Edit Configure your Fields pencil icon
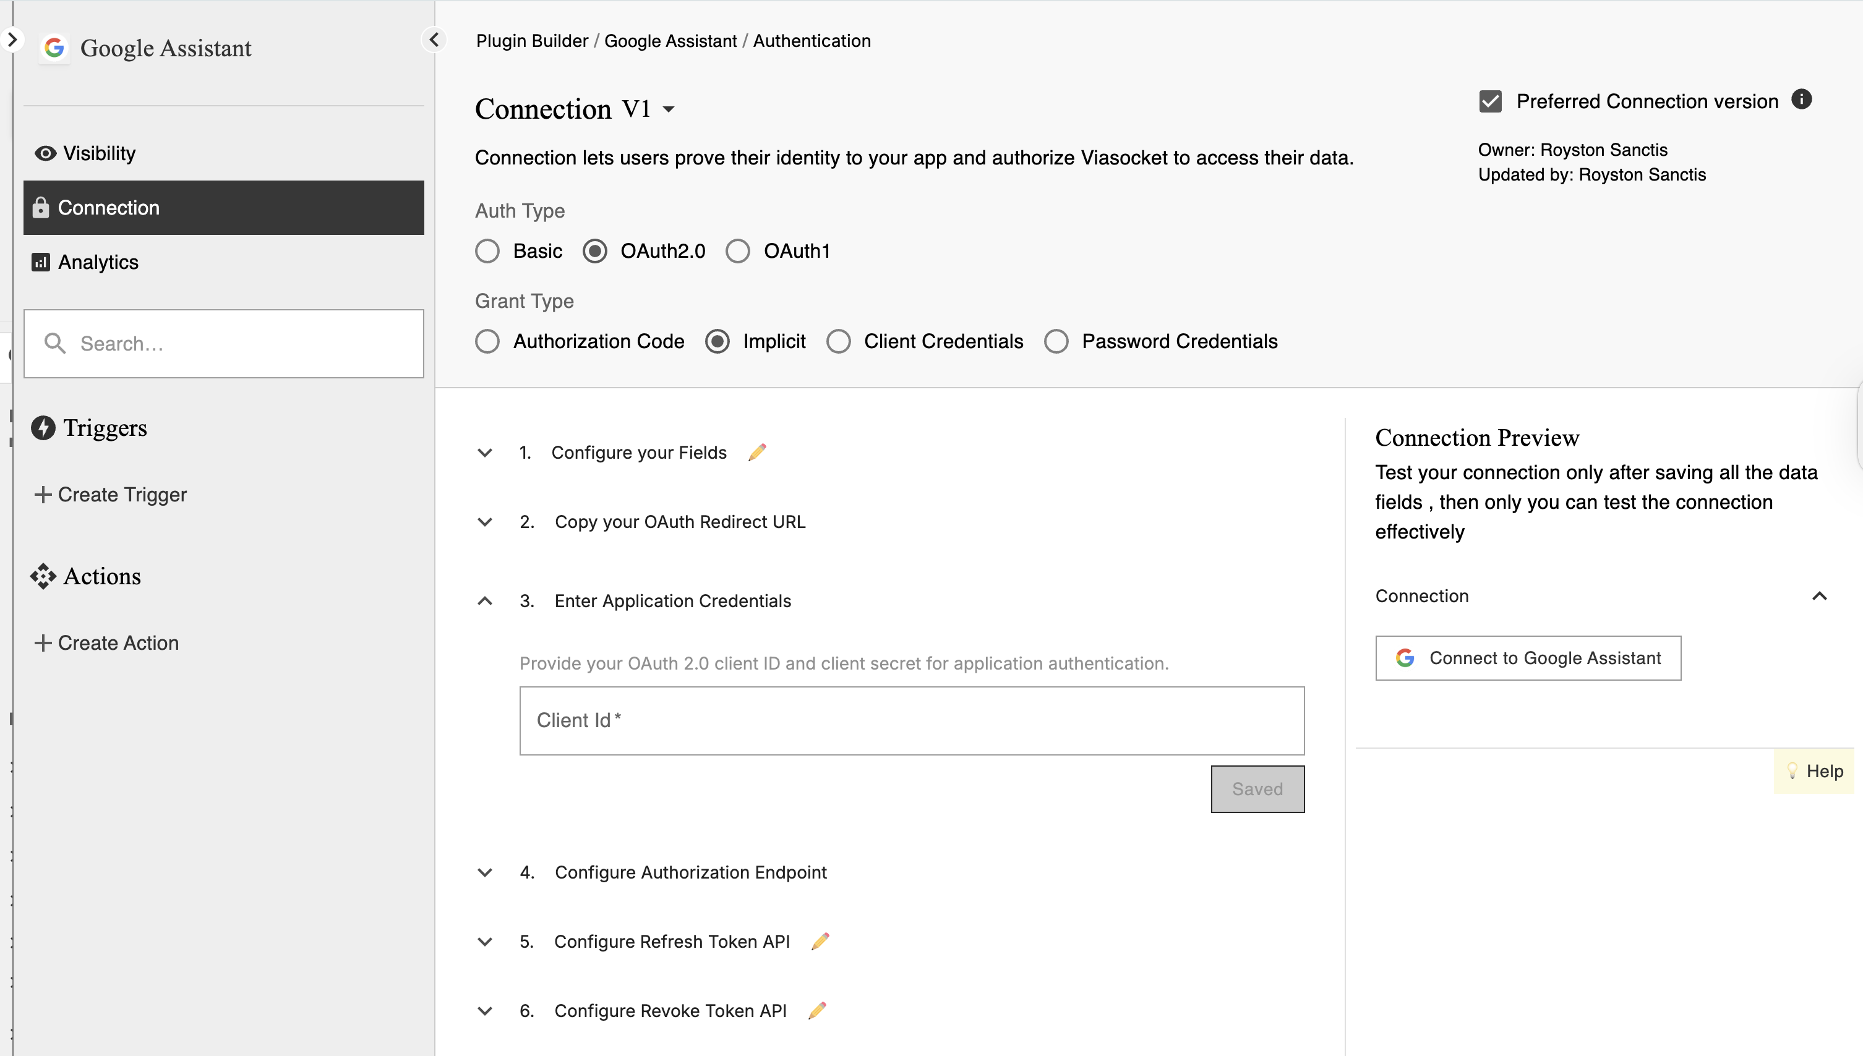The height and width of the screenshot is (1056, 1863). [758, 452]
